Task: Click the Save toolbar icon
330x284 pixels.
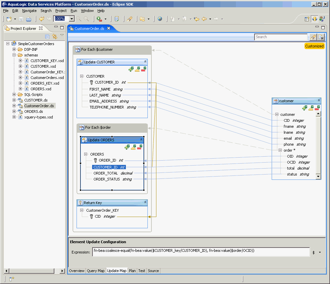Action: coord(21,19)
